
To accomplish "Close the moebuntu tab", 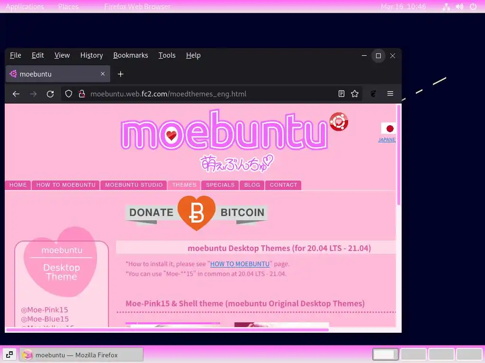I will coord(103,74).
